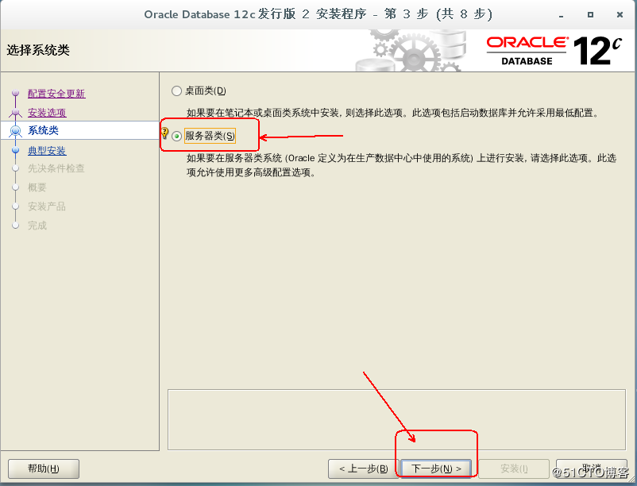
Task: Open the 安装选项 step link
Action: pyautogui.click(x=47, y=113)
